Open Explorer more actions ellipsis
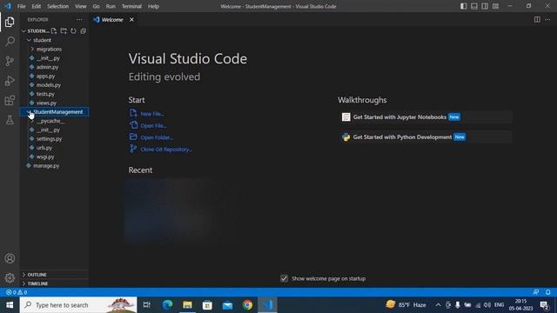This screenshot has width=557, height=313. coord(79,19)
